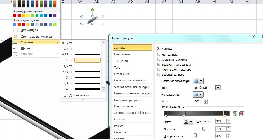Pick red in Стандартные цвета row
Viewport: 263px width, 139px height.
pyautogui.click(x=19, y=16)
